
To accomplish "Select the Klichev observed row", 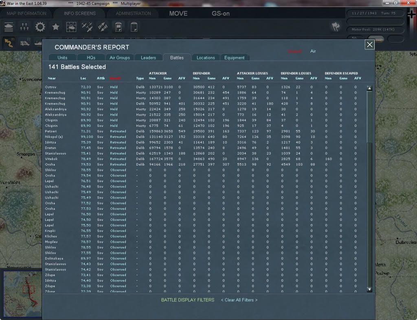I will tap(204, 236).
